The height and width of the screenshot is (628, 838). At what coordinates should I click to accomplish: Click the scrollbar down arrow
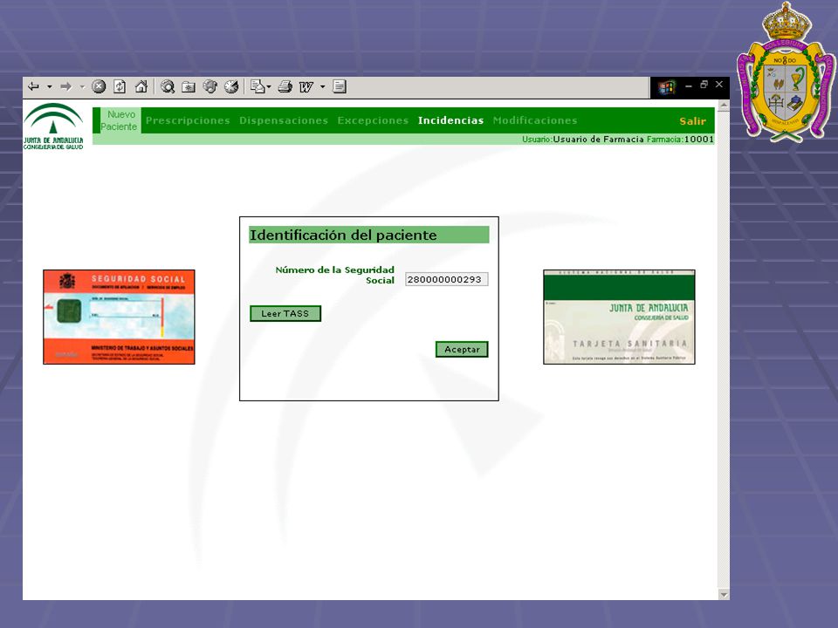[x=724, y=594]
